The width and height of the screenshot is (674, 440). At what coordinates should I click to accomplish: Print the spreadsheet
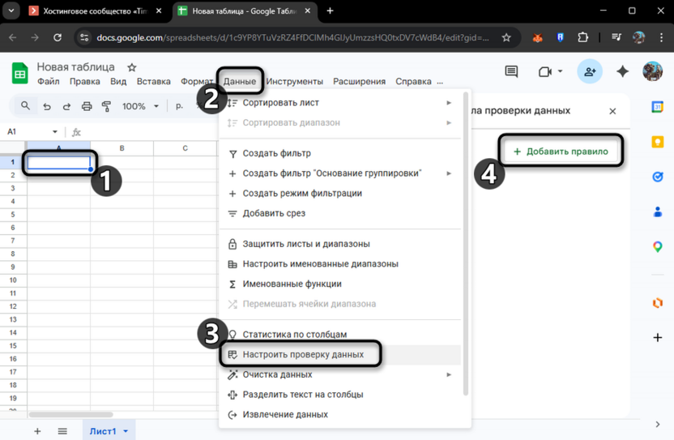point(87,106)
